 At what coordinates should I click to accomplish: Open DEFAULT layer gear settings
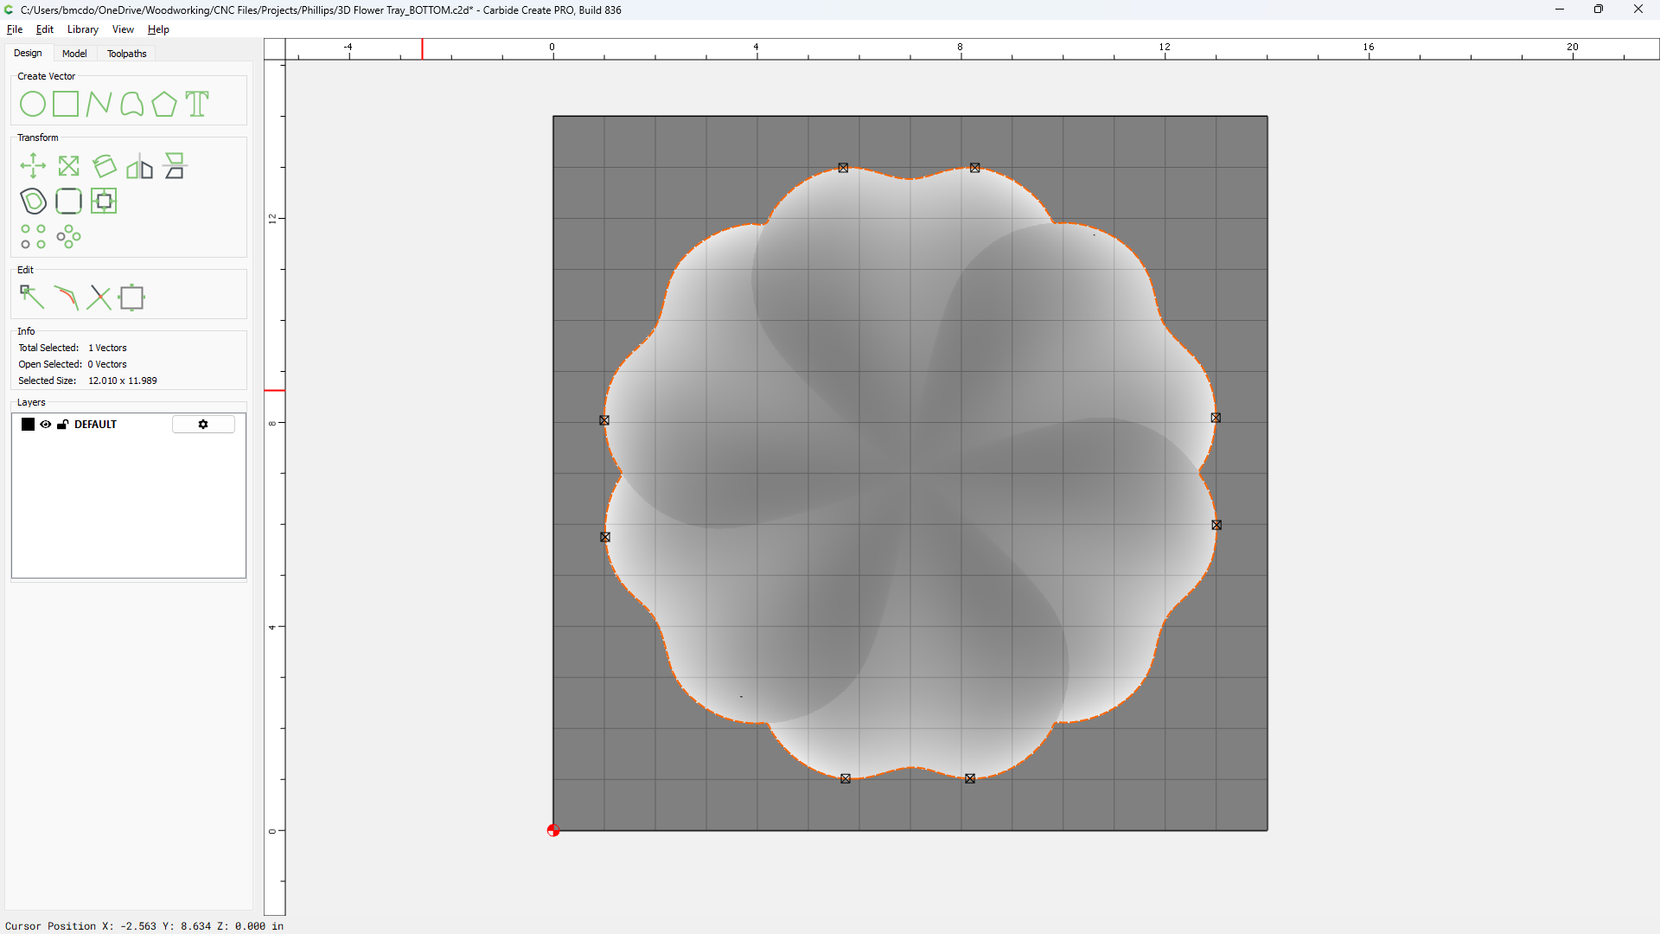[x=203, y=425]
